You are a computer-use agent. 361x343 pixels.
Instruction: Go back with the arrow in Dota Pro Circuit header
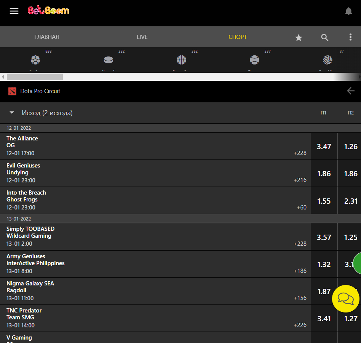point(351,91)
